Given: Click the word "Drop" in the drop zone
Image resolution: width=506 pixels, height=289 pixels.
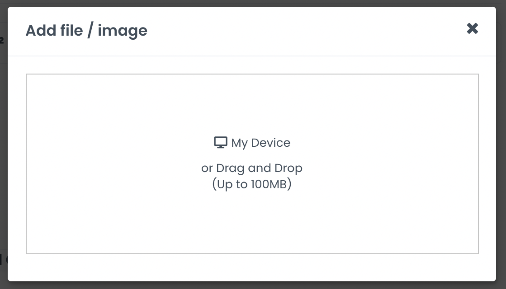Looking at the screenshot, I should click(x=288, y=168).
